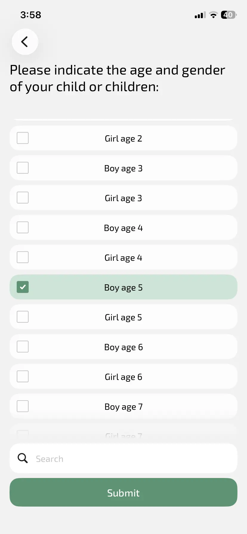Image resolution: width=247 pixels, height=534 pixels.
Task: Tick the Girl age 6 checkbox
Action: coord(23,376)
